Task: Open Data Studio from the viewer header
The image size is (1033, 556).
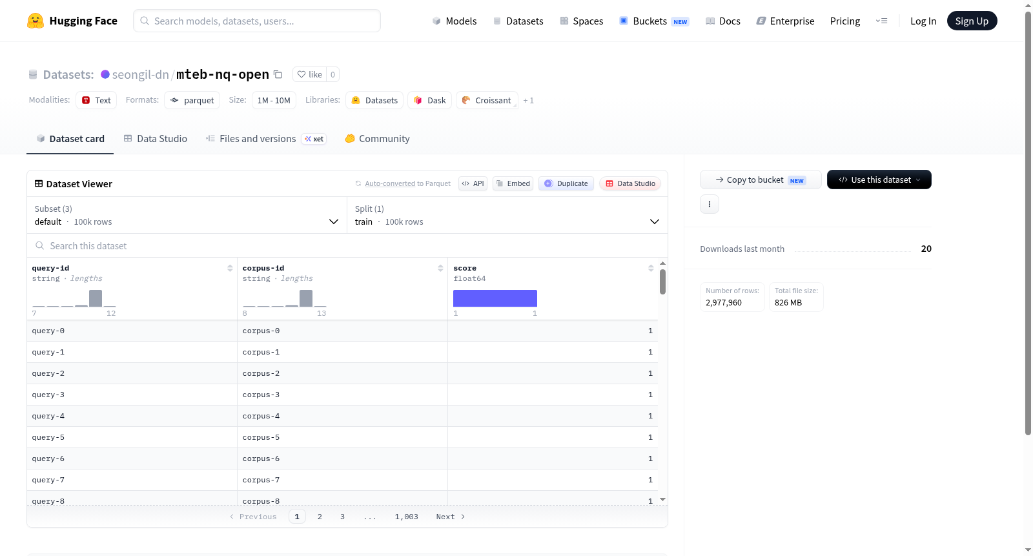Action: click(x=630, y=183)
